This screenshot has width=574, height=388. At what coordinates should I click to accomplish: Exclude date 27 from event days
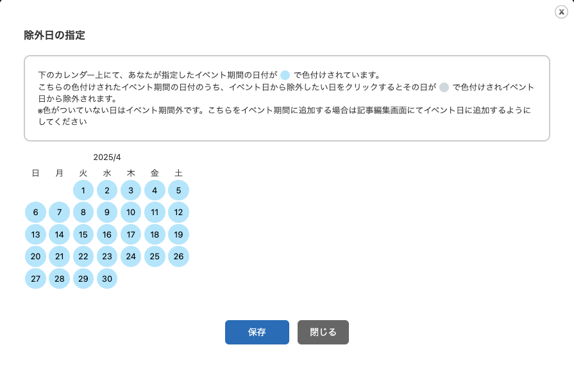pos(35,279)
